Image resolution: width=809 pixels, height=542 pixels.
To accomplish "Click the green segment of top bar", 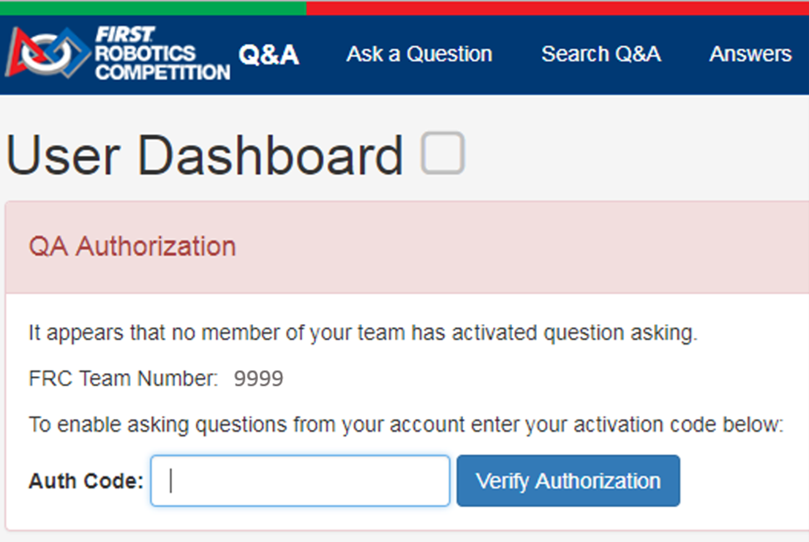I will point(153,7).
